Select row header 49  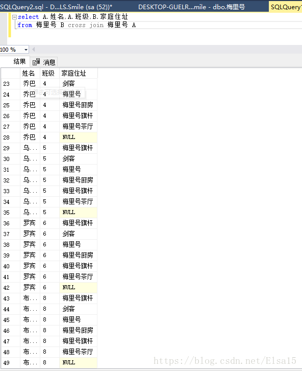11,363
